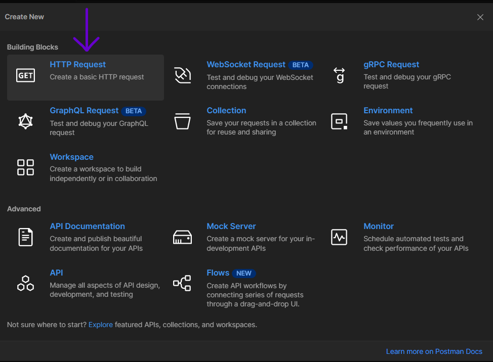
Task: Open the API Documentation title link
Action: [87, 227]
